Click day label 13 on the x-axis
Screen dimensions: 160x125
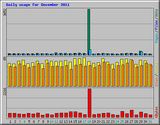coord(66,122)
